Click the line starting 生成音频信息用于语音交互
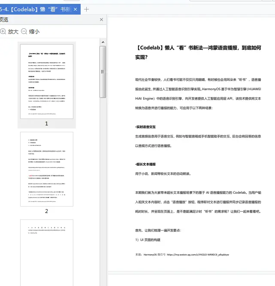The width and height of the screenshot is (275, 286). pyautogui.click(x=198, y=136)
